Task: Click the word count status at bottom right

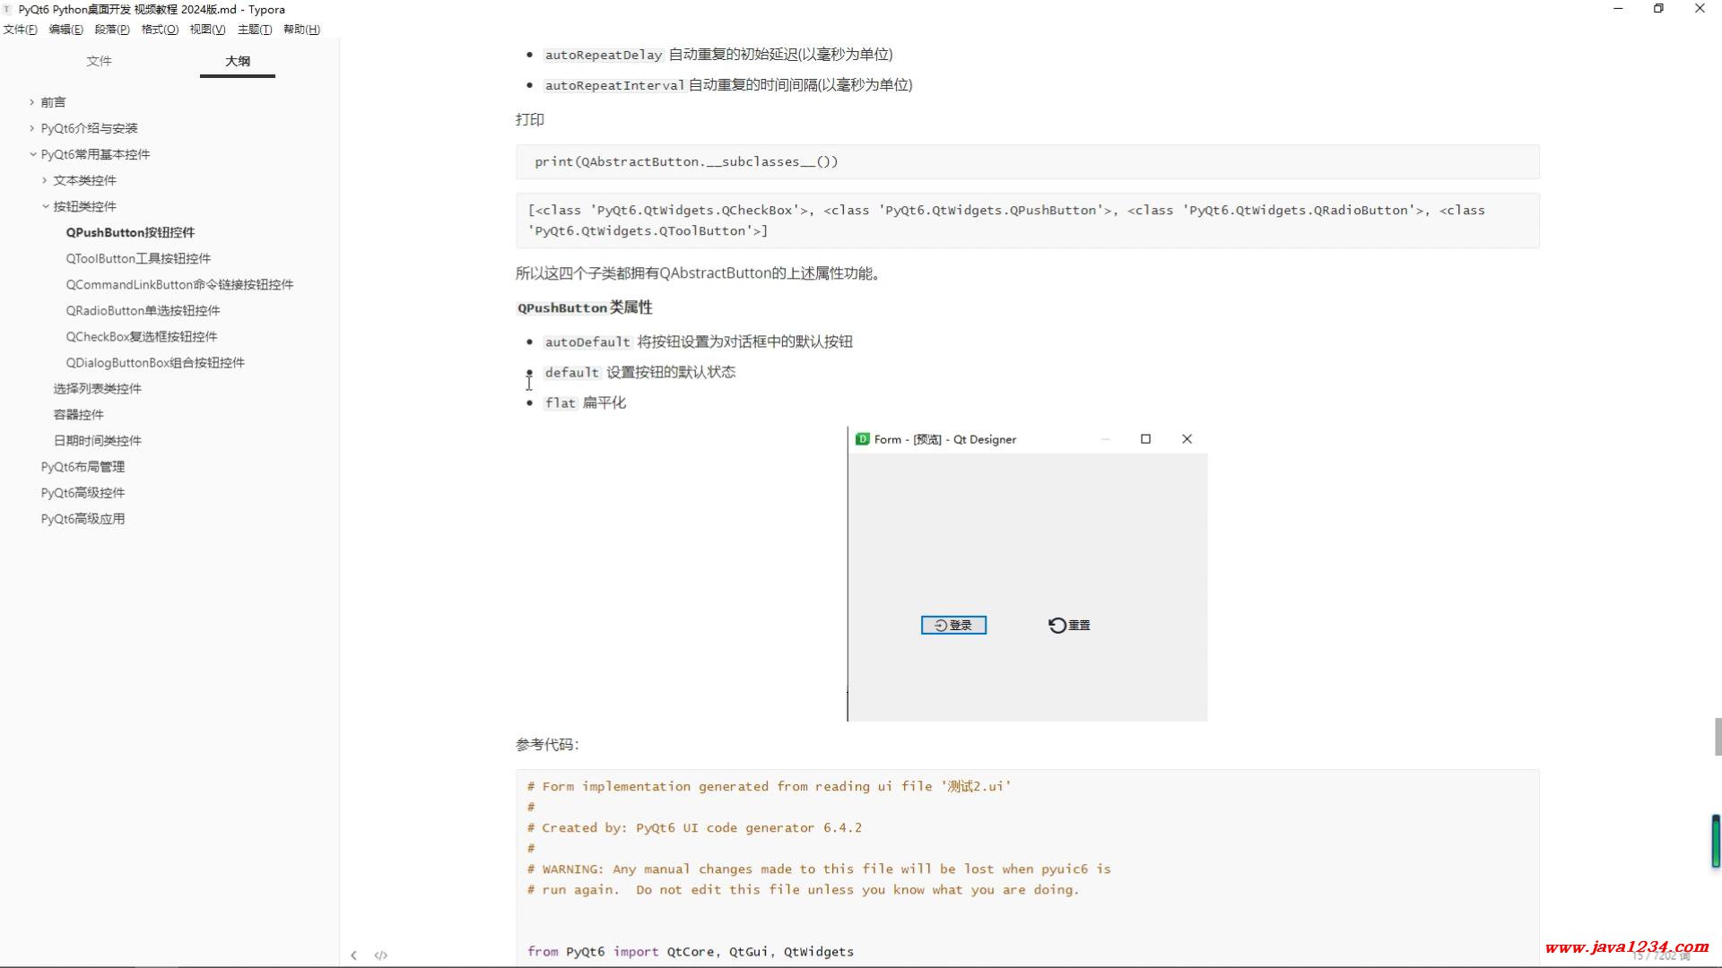Action: 1661,956
